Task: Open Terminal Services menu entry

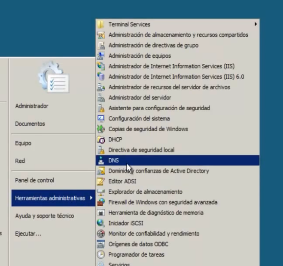Action: pyautogui.click(x=178, y=24)
